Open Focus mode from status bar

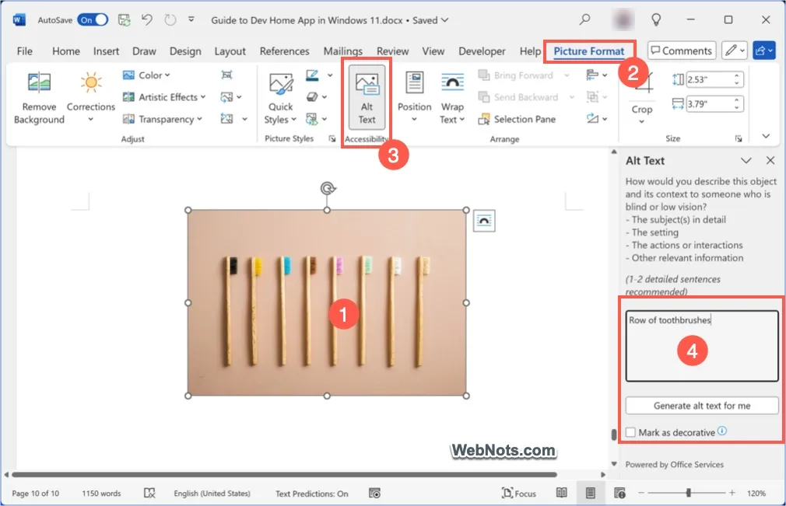click(519, 494)
